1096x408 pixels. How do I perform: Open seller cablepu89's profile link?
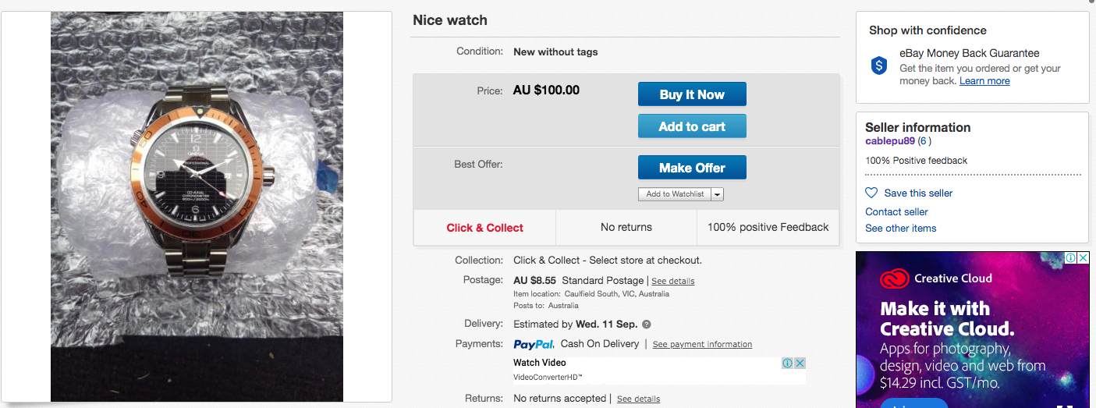(890, 141)
